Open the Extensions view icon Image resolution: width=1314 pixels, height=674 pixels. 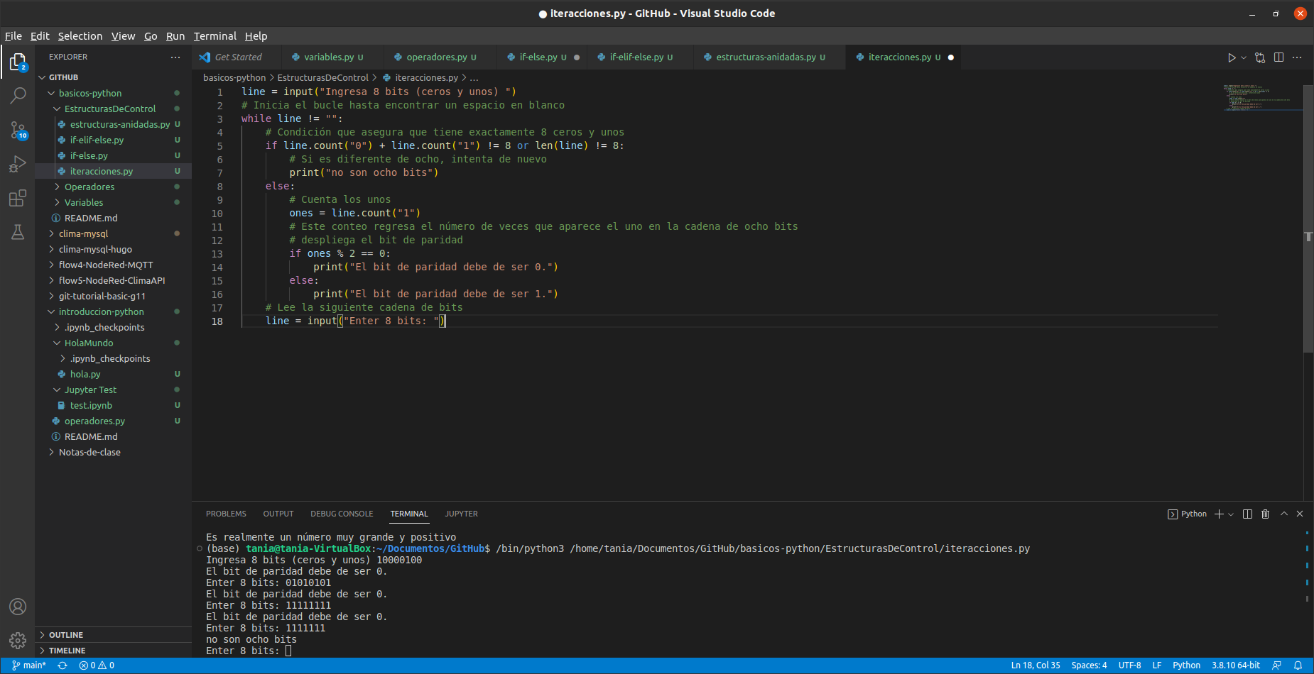(18, 198)
